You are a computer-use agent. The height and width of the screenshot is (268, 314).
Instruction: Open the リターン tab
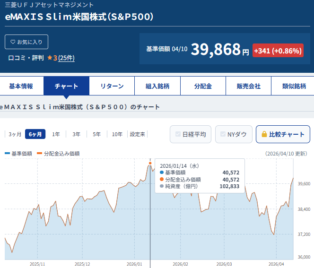tap(112, 86)
